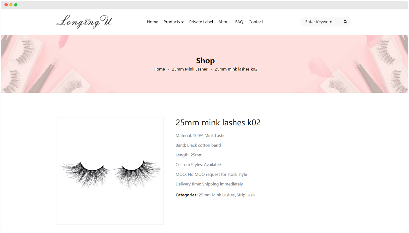The image size is (409, 233).
Task: Expand the Products dropdown arrow
Action: click(x=182, y=22)
